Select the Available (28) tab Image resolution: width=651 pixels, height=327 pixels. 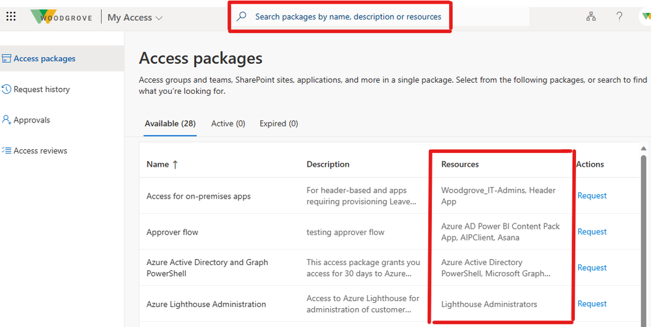[170, 123]
